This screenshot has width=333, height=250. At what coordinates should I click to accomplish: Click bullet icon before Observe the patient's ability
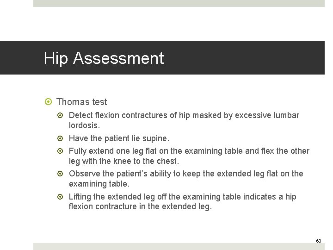click(x=62, y=174)
